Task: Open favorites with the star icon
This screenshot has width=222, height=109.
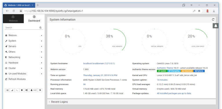Action: (x=22, y=90)
